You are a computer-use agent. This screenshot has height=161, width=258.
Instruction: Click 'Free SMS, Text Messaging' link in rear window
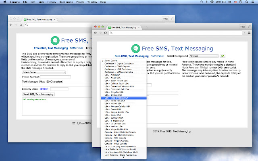(x=51, y=48)
